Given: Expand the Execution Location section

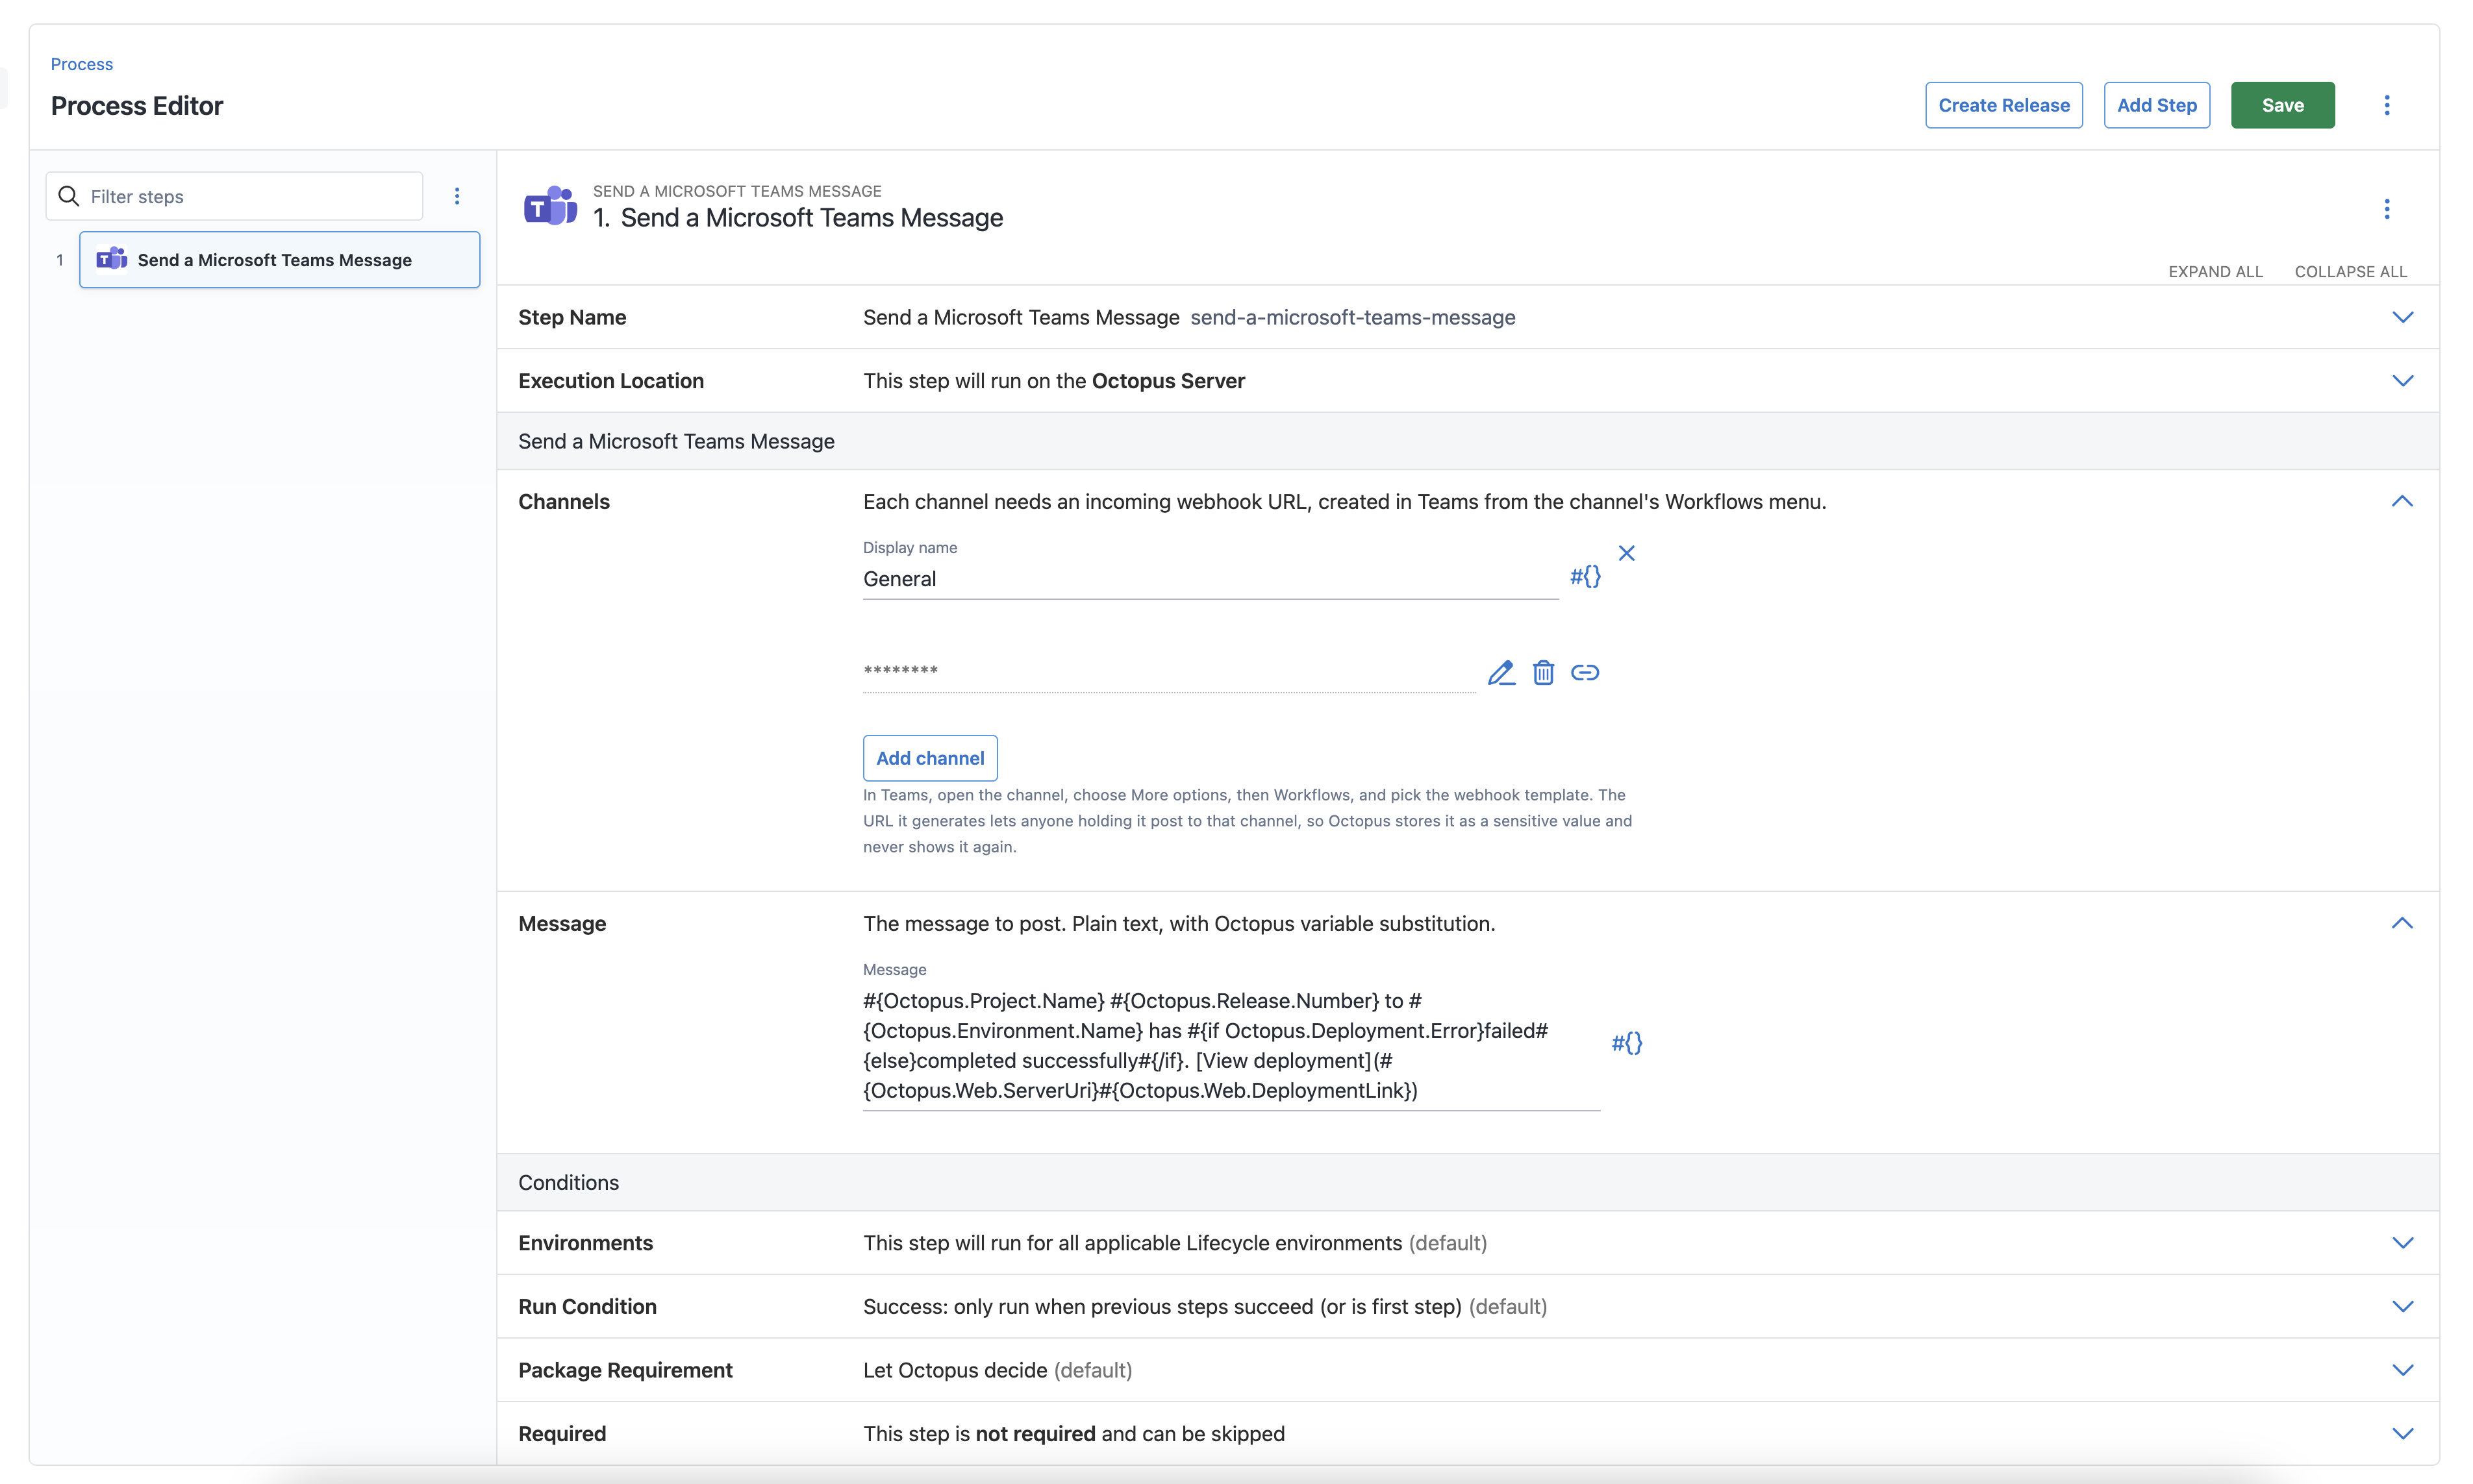Looking at the screenshot, I should pyautogui.click(x=2402, y=381).
